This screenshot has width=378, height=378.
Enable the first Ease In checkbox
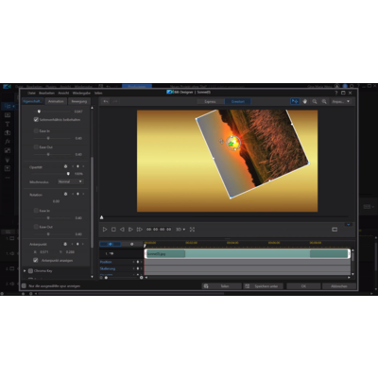(36, 130)
